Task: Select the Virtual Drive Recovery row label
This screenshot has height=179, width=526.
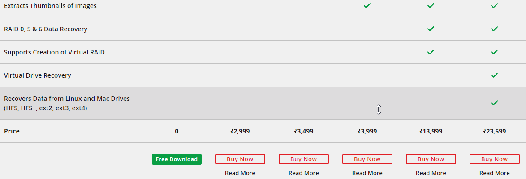Action: click(38, 75)
